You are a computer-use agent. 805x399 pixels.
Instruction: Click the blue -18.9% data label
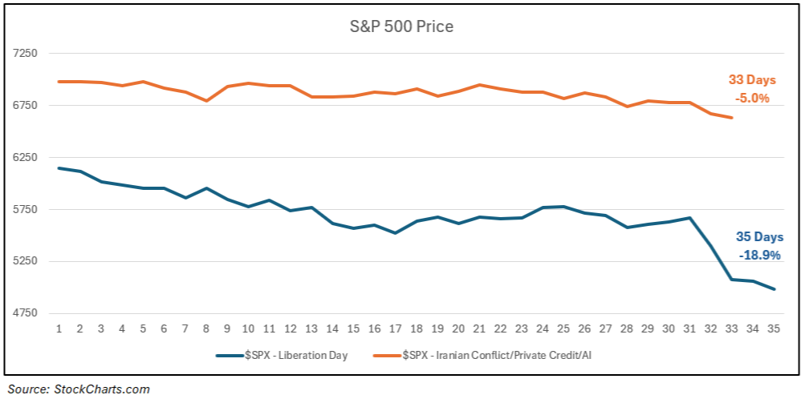click(x=758, y=255)
